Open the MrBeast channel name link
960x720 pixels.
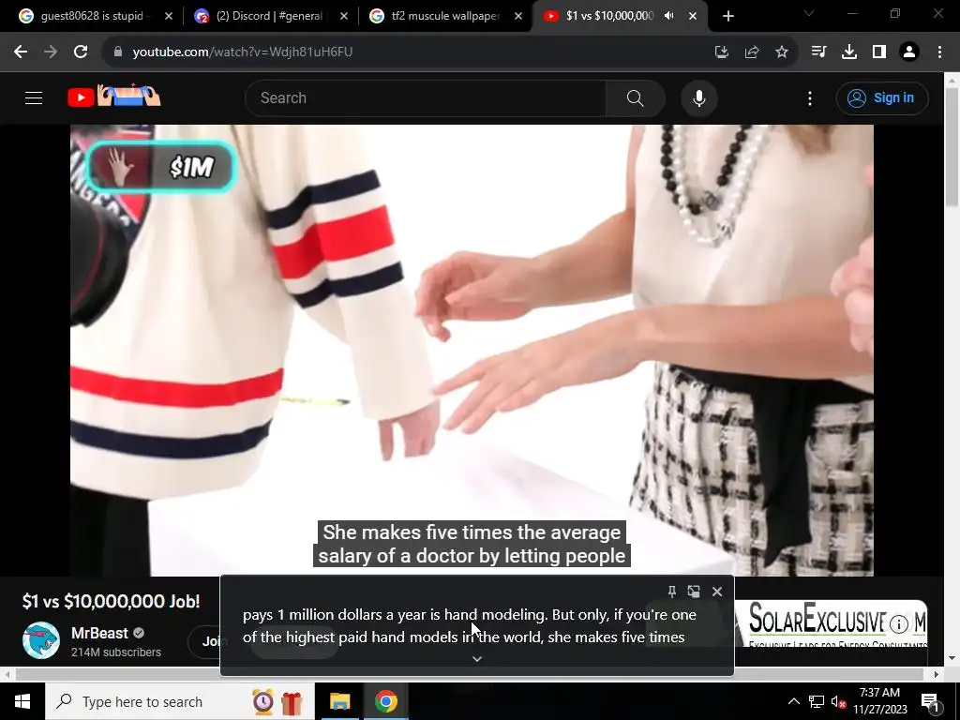pyautogui.click(x=99, y=633)
